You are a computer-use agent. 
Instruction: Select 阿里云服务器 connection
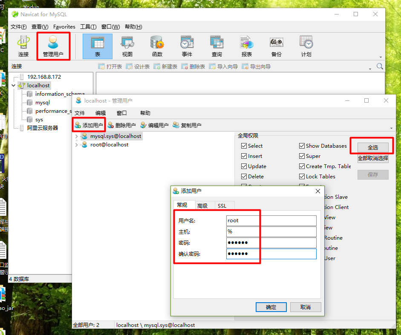(43, 128)
